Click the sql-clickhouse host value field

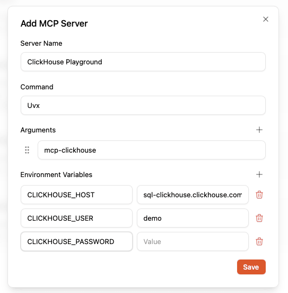point(193,195)
